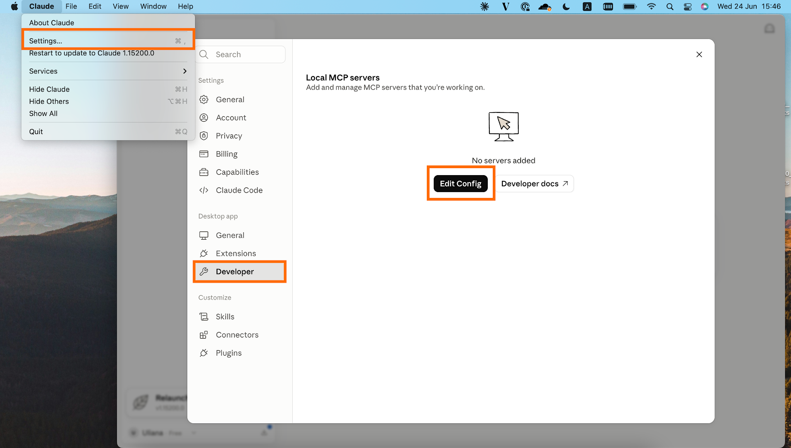Open Developer docs external link

pyautogui.click(x=535, y=184)
